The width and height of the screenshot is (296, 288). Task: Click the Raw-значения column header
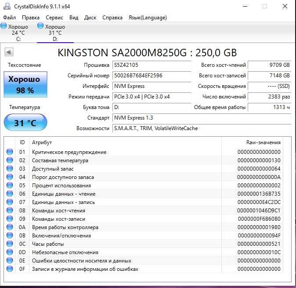(263, 142)
